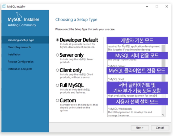The width and height of the screenshot is (173, 136).
Task: Open Product Configuration step in sidebar
Action: [21, 62]
